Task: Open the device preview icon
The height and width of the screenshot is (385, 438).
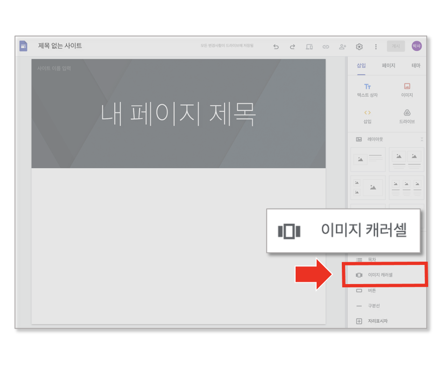Action: [309, 47]
